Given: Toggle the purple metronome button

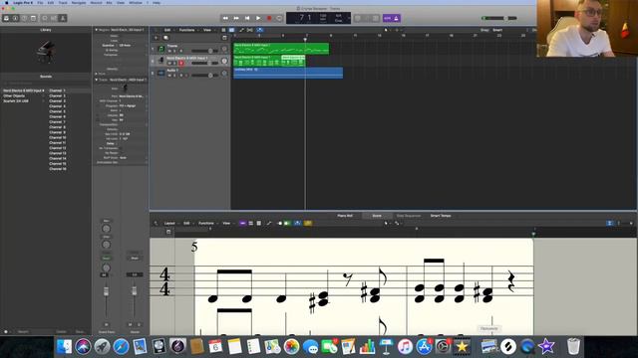Looking at the screenshot, I should click(x=397, y=18).
